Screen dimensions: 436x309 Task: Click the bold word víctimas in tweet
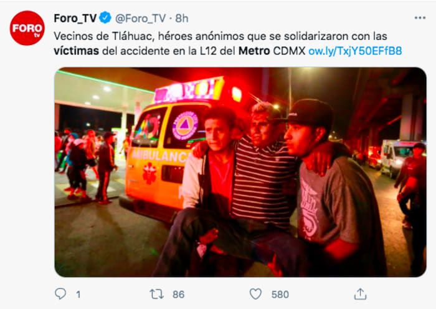click(x=76, y=51)
